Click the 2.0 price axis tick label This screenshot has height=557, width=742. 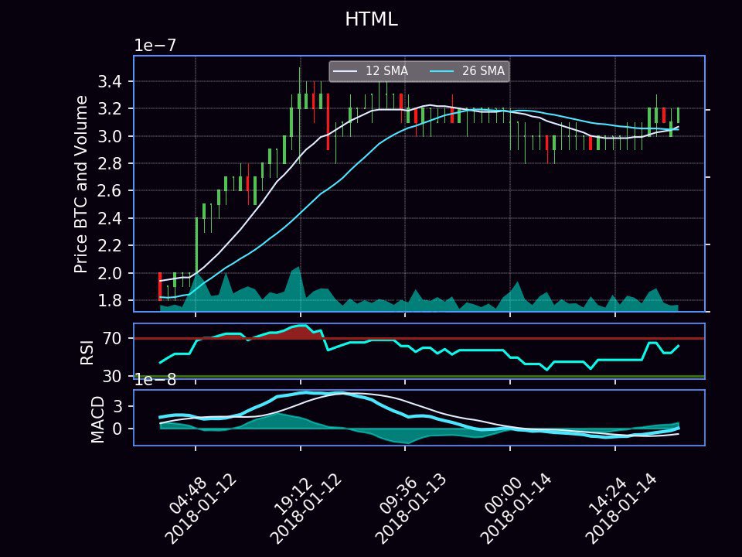pos(110,273)
